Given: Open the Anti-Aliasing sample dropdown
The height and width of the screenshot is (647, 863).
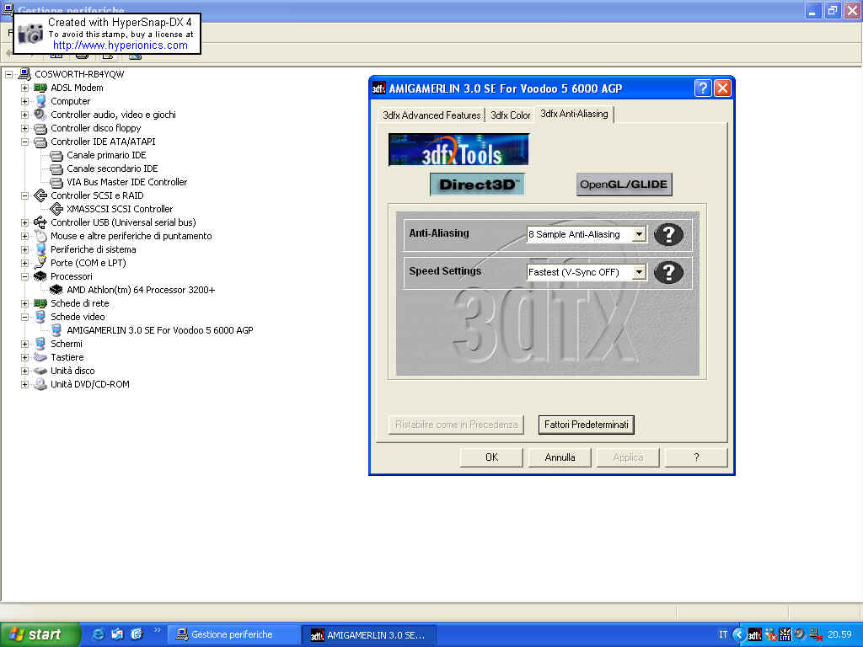Looking at the screenshot, I should (639, 234).
